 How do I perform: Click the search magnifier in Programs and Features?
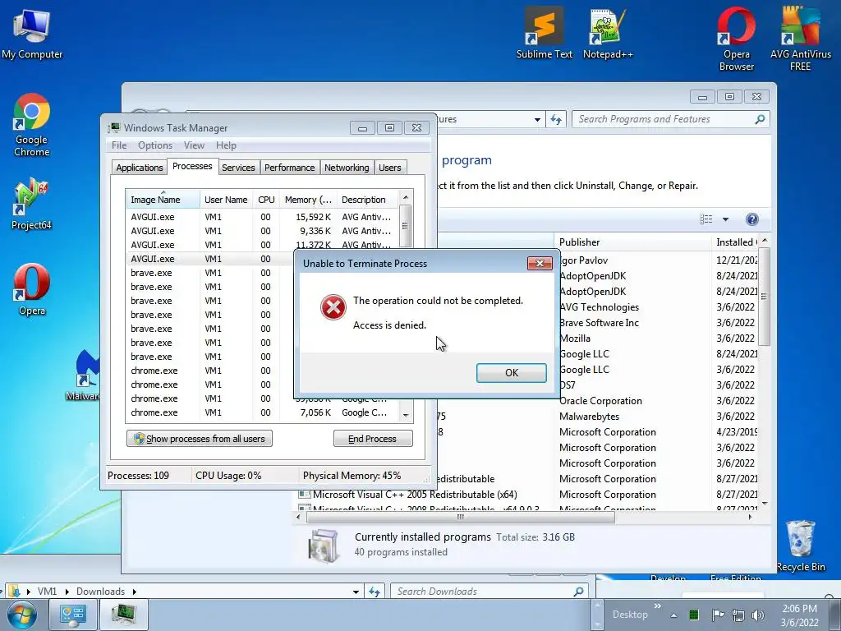click(x=760, y=119)
